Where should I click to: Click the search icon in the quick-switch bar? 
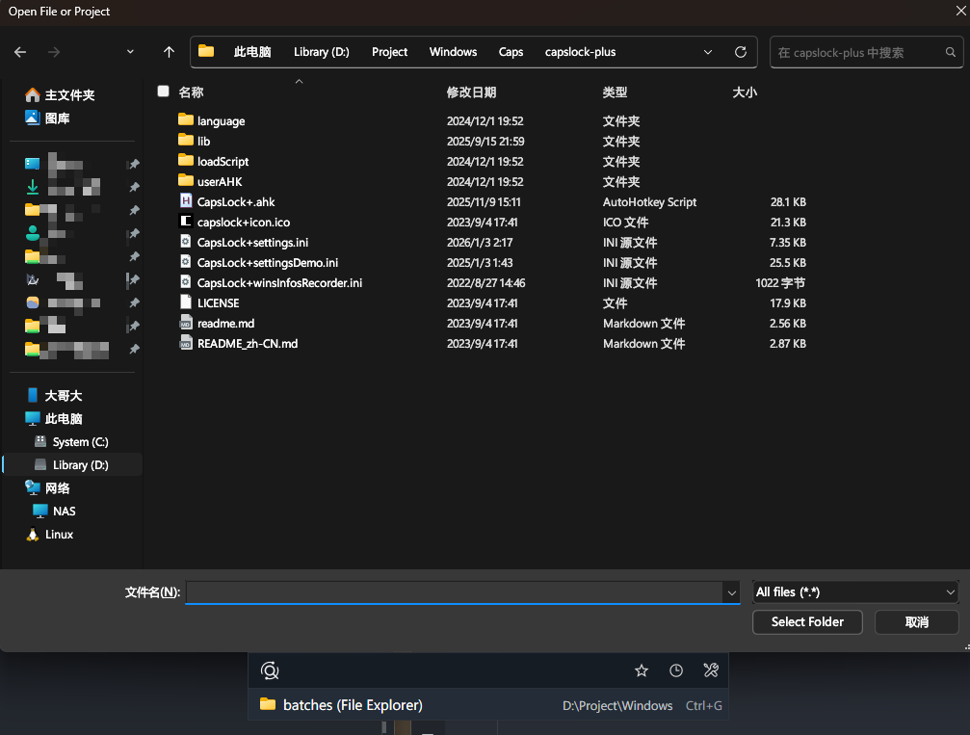click(x=270, y=670)
